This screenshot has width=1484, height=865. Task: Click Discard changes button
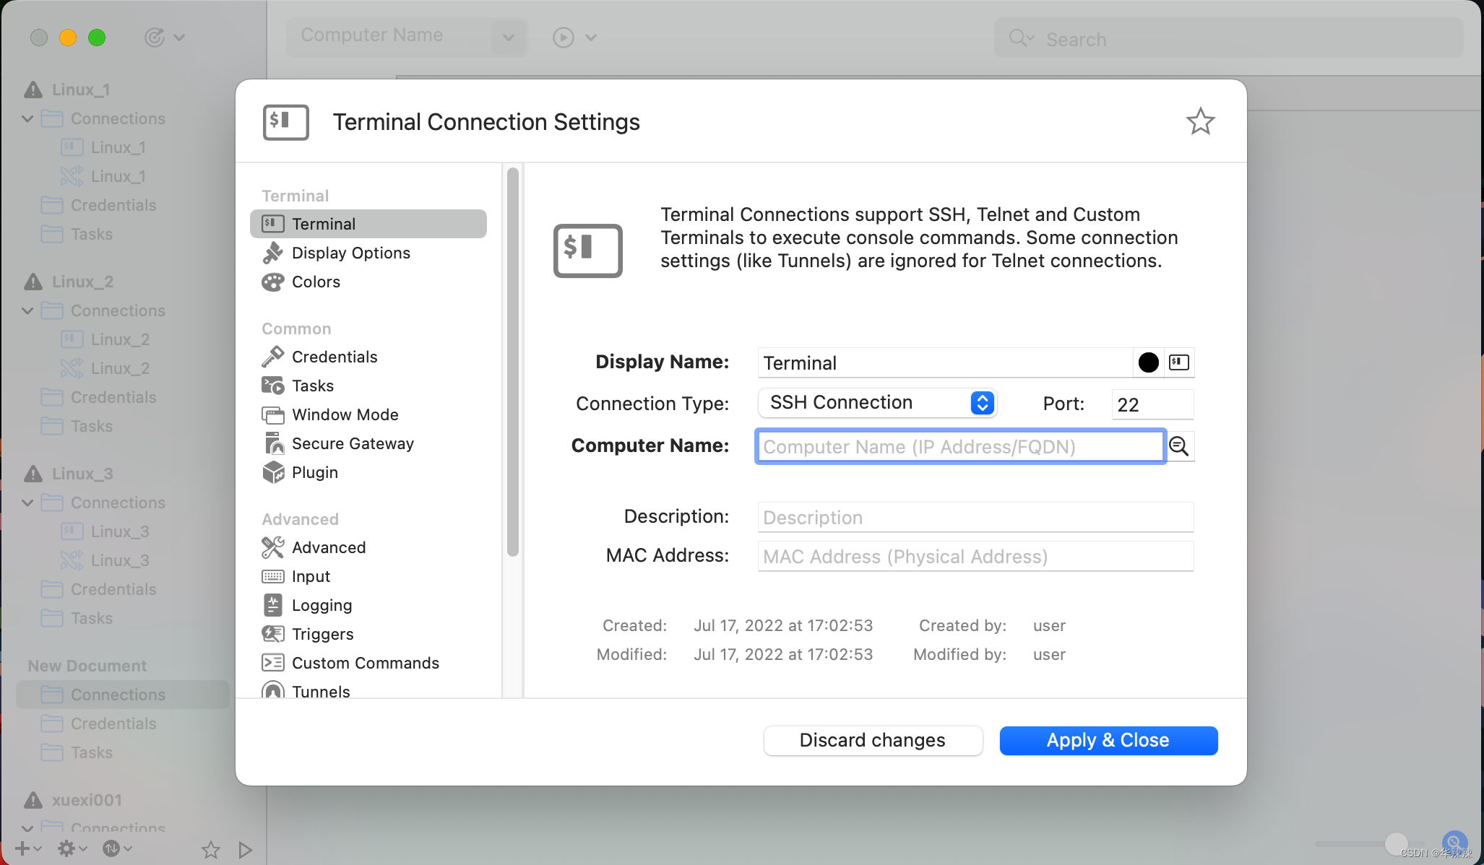(x=873, y=739)
